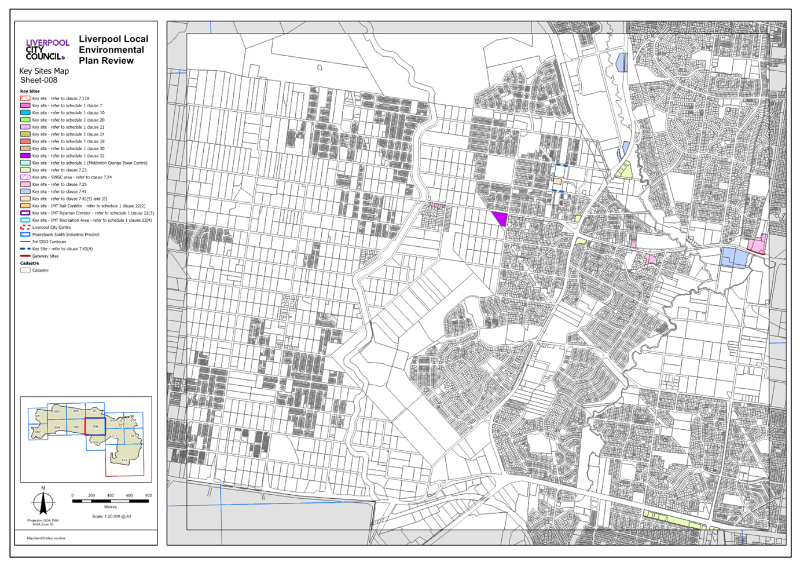Click the pink clause 7.25 swatch

[25, 184]
